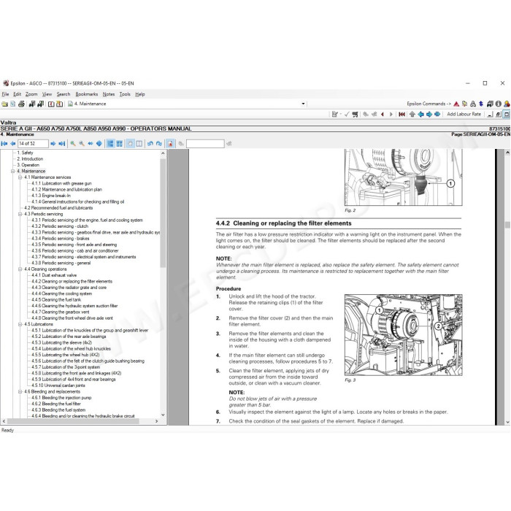This screenshot has width=511, height=511.
Task: Open the chapter dropdown showing 4. Maintenance
Action: [x=304, y=104]
